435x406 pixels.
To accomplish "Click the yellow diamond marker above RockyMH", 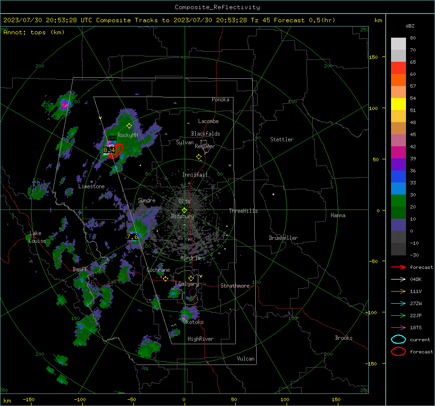I will click(x=129, y=126).
